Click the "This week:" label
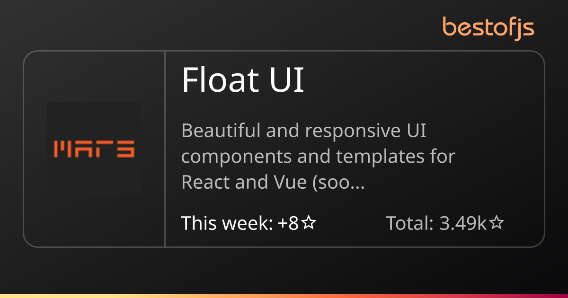This screenshot has width=568, height=298. 227,223
